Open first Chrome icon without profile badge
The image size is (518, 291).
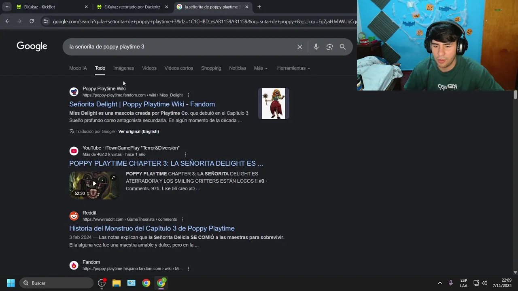(146, 283)
